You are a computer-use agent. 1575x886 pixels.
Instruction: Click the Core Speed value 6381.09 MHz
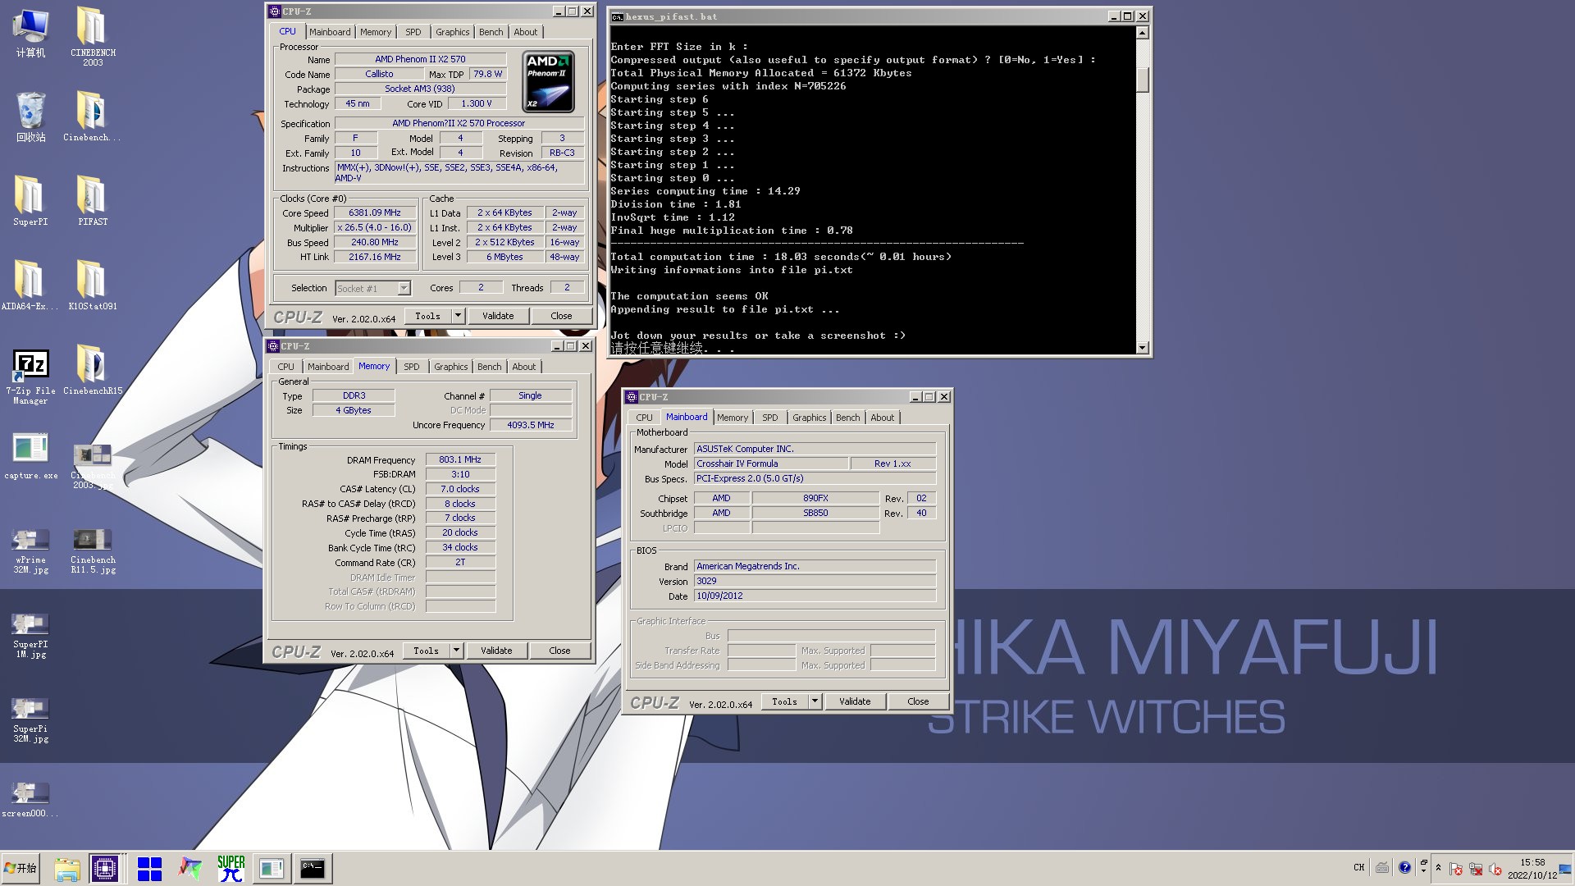(x=375, y=212)
